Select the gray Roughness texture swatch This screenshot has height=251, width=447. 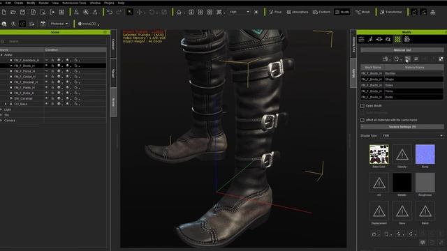(425, 183)
